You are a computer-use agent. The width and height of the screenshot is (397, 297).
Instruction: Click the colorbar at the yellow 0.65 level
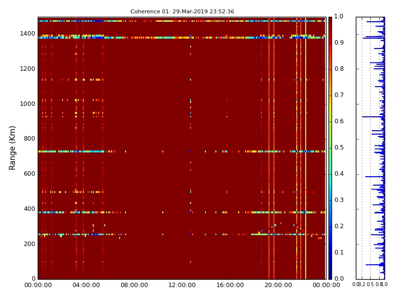(330, 108)
